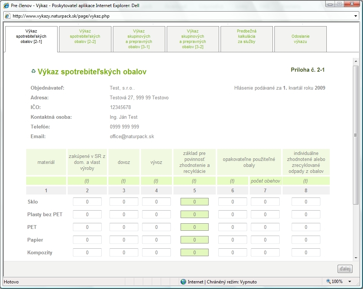Click the vertical page scrollbar

(356, 135)
